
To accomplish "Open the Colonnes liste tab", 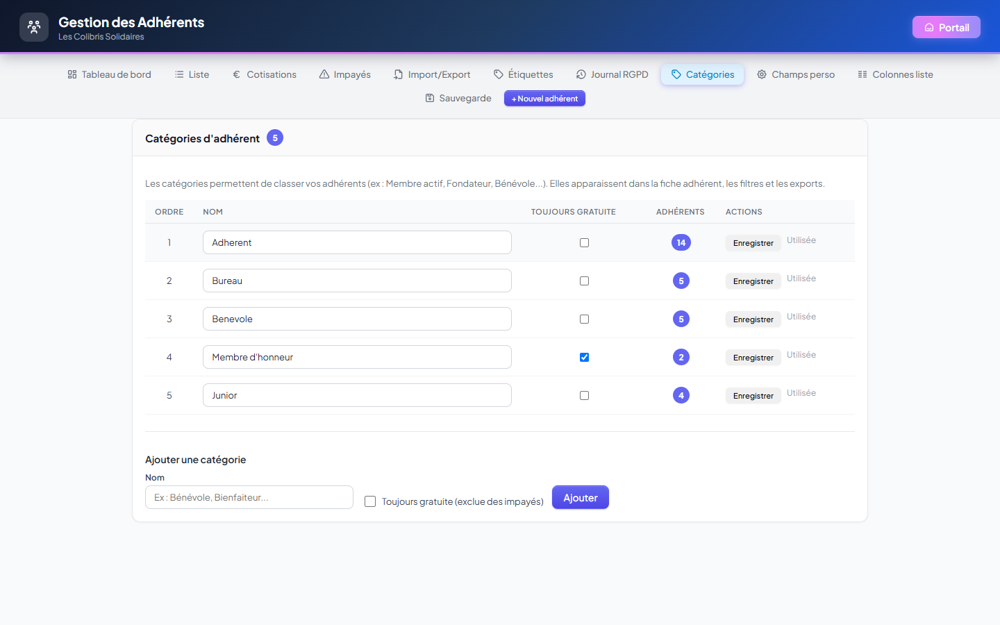I will point(896,74).
